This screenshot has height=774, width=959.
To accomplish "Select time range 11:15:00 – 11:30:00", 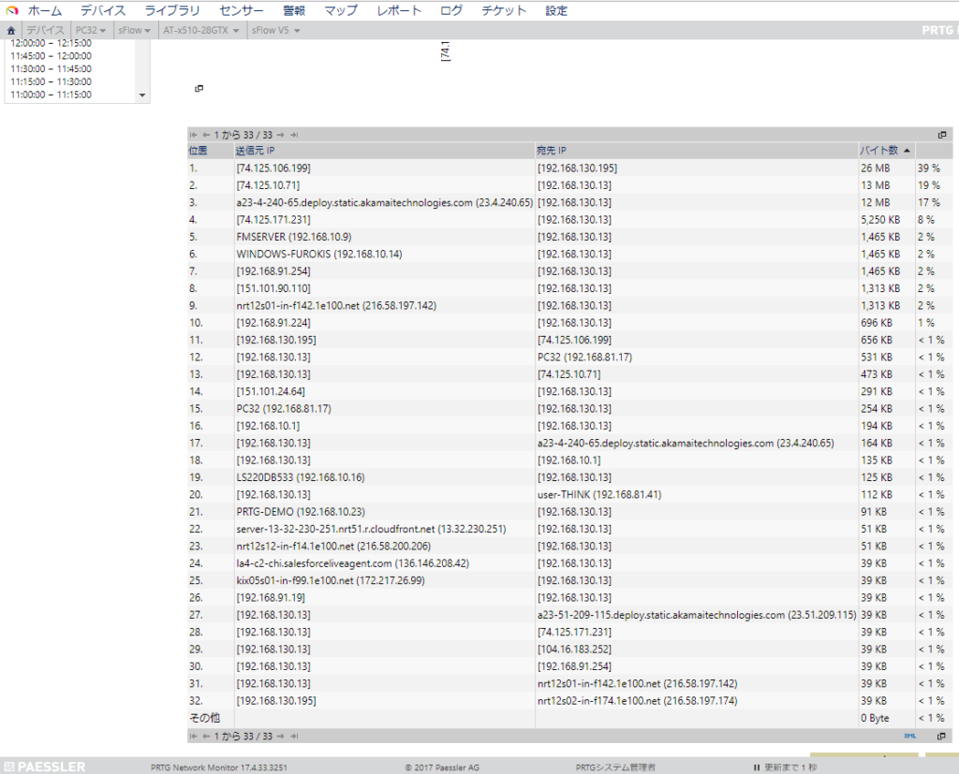I will pyautogui.click(x=51, y=82).
